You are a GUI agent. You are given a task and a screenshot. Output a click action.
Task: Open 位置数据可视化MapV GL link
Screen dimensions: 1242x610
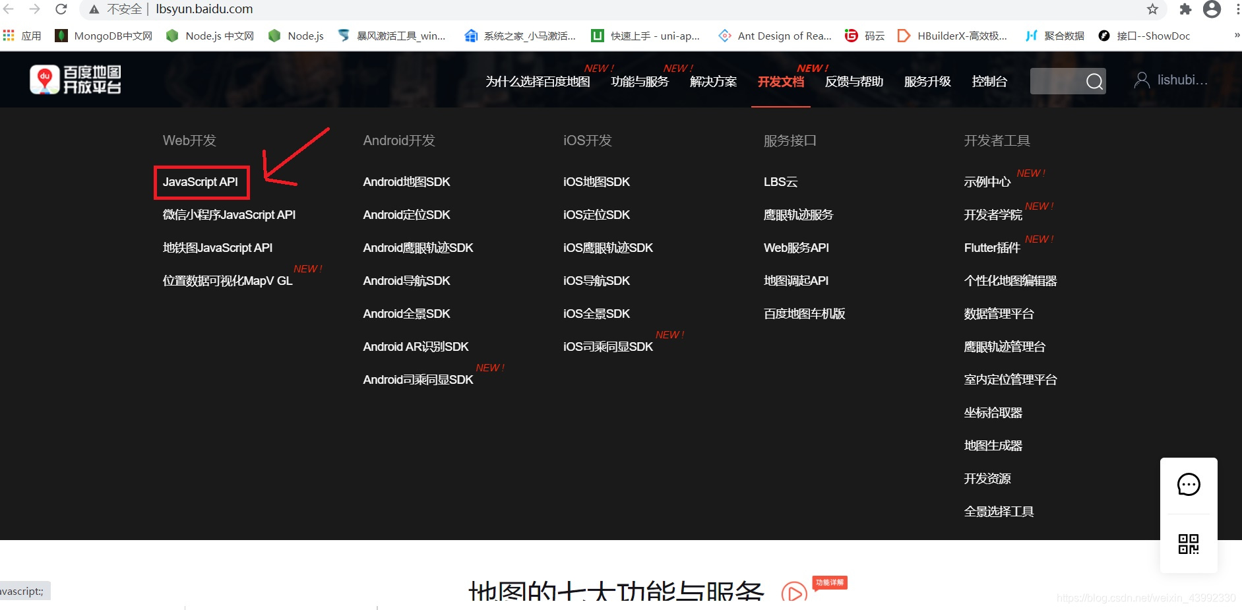click(x=228, y=281)
